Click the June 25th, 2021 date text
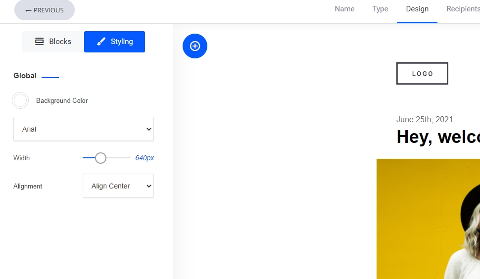This screenshot has height=279, width=480. [425, 119]
